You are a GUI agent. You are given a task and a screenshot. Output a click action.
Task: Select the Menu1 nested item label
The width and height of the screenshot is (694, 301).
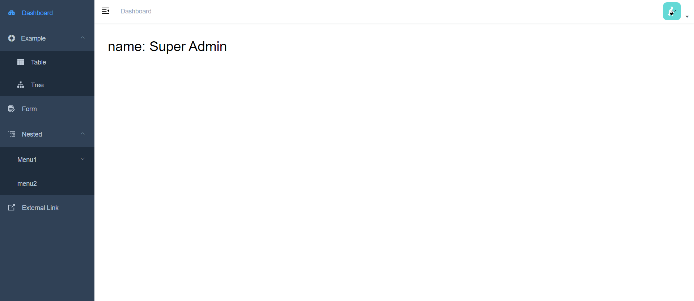tap(27, 160)
